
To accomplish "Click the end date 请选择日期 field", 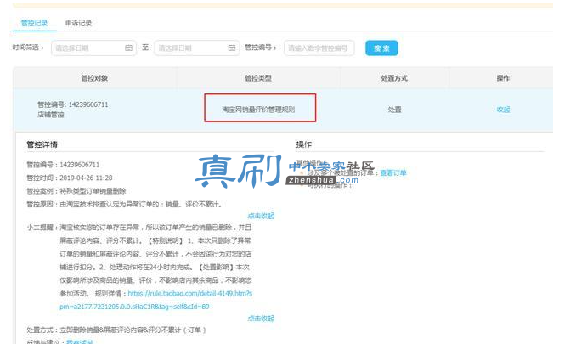I will pyautogui.click(x=197, y=48).
